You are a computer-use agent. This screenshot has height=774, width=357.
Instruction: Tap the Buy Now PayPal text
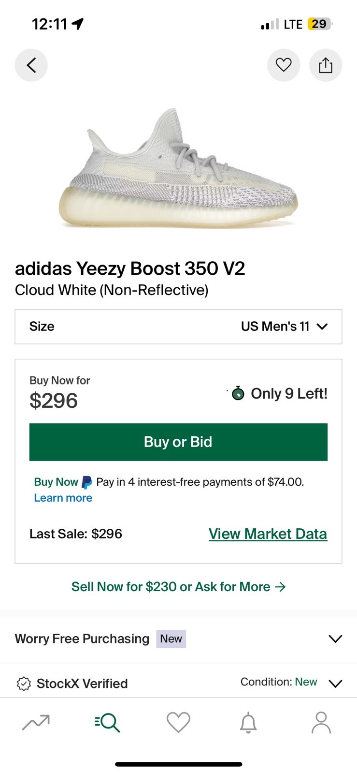coord(56,482)
